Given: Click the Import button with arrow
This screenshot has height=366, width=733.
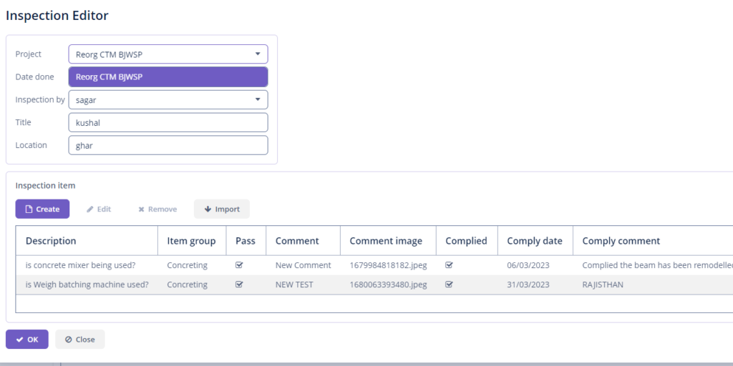Looking at the screenshot, I should 221,209.
